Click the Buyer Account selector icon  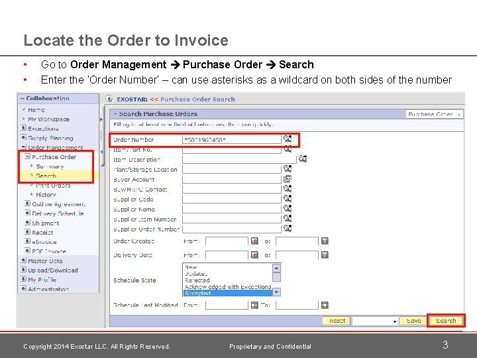287,179
